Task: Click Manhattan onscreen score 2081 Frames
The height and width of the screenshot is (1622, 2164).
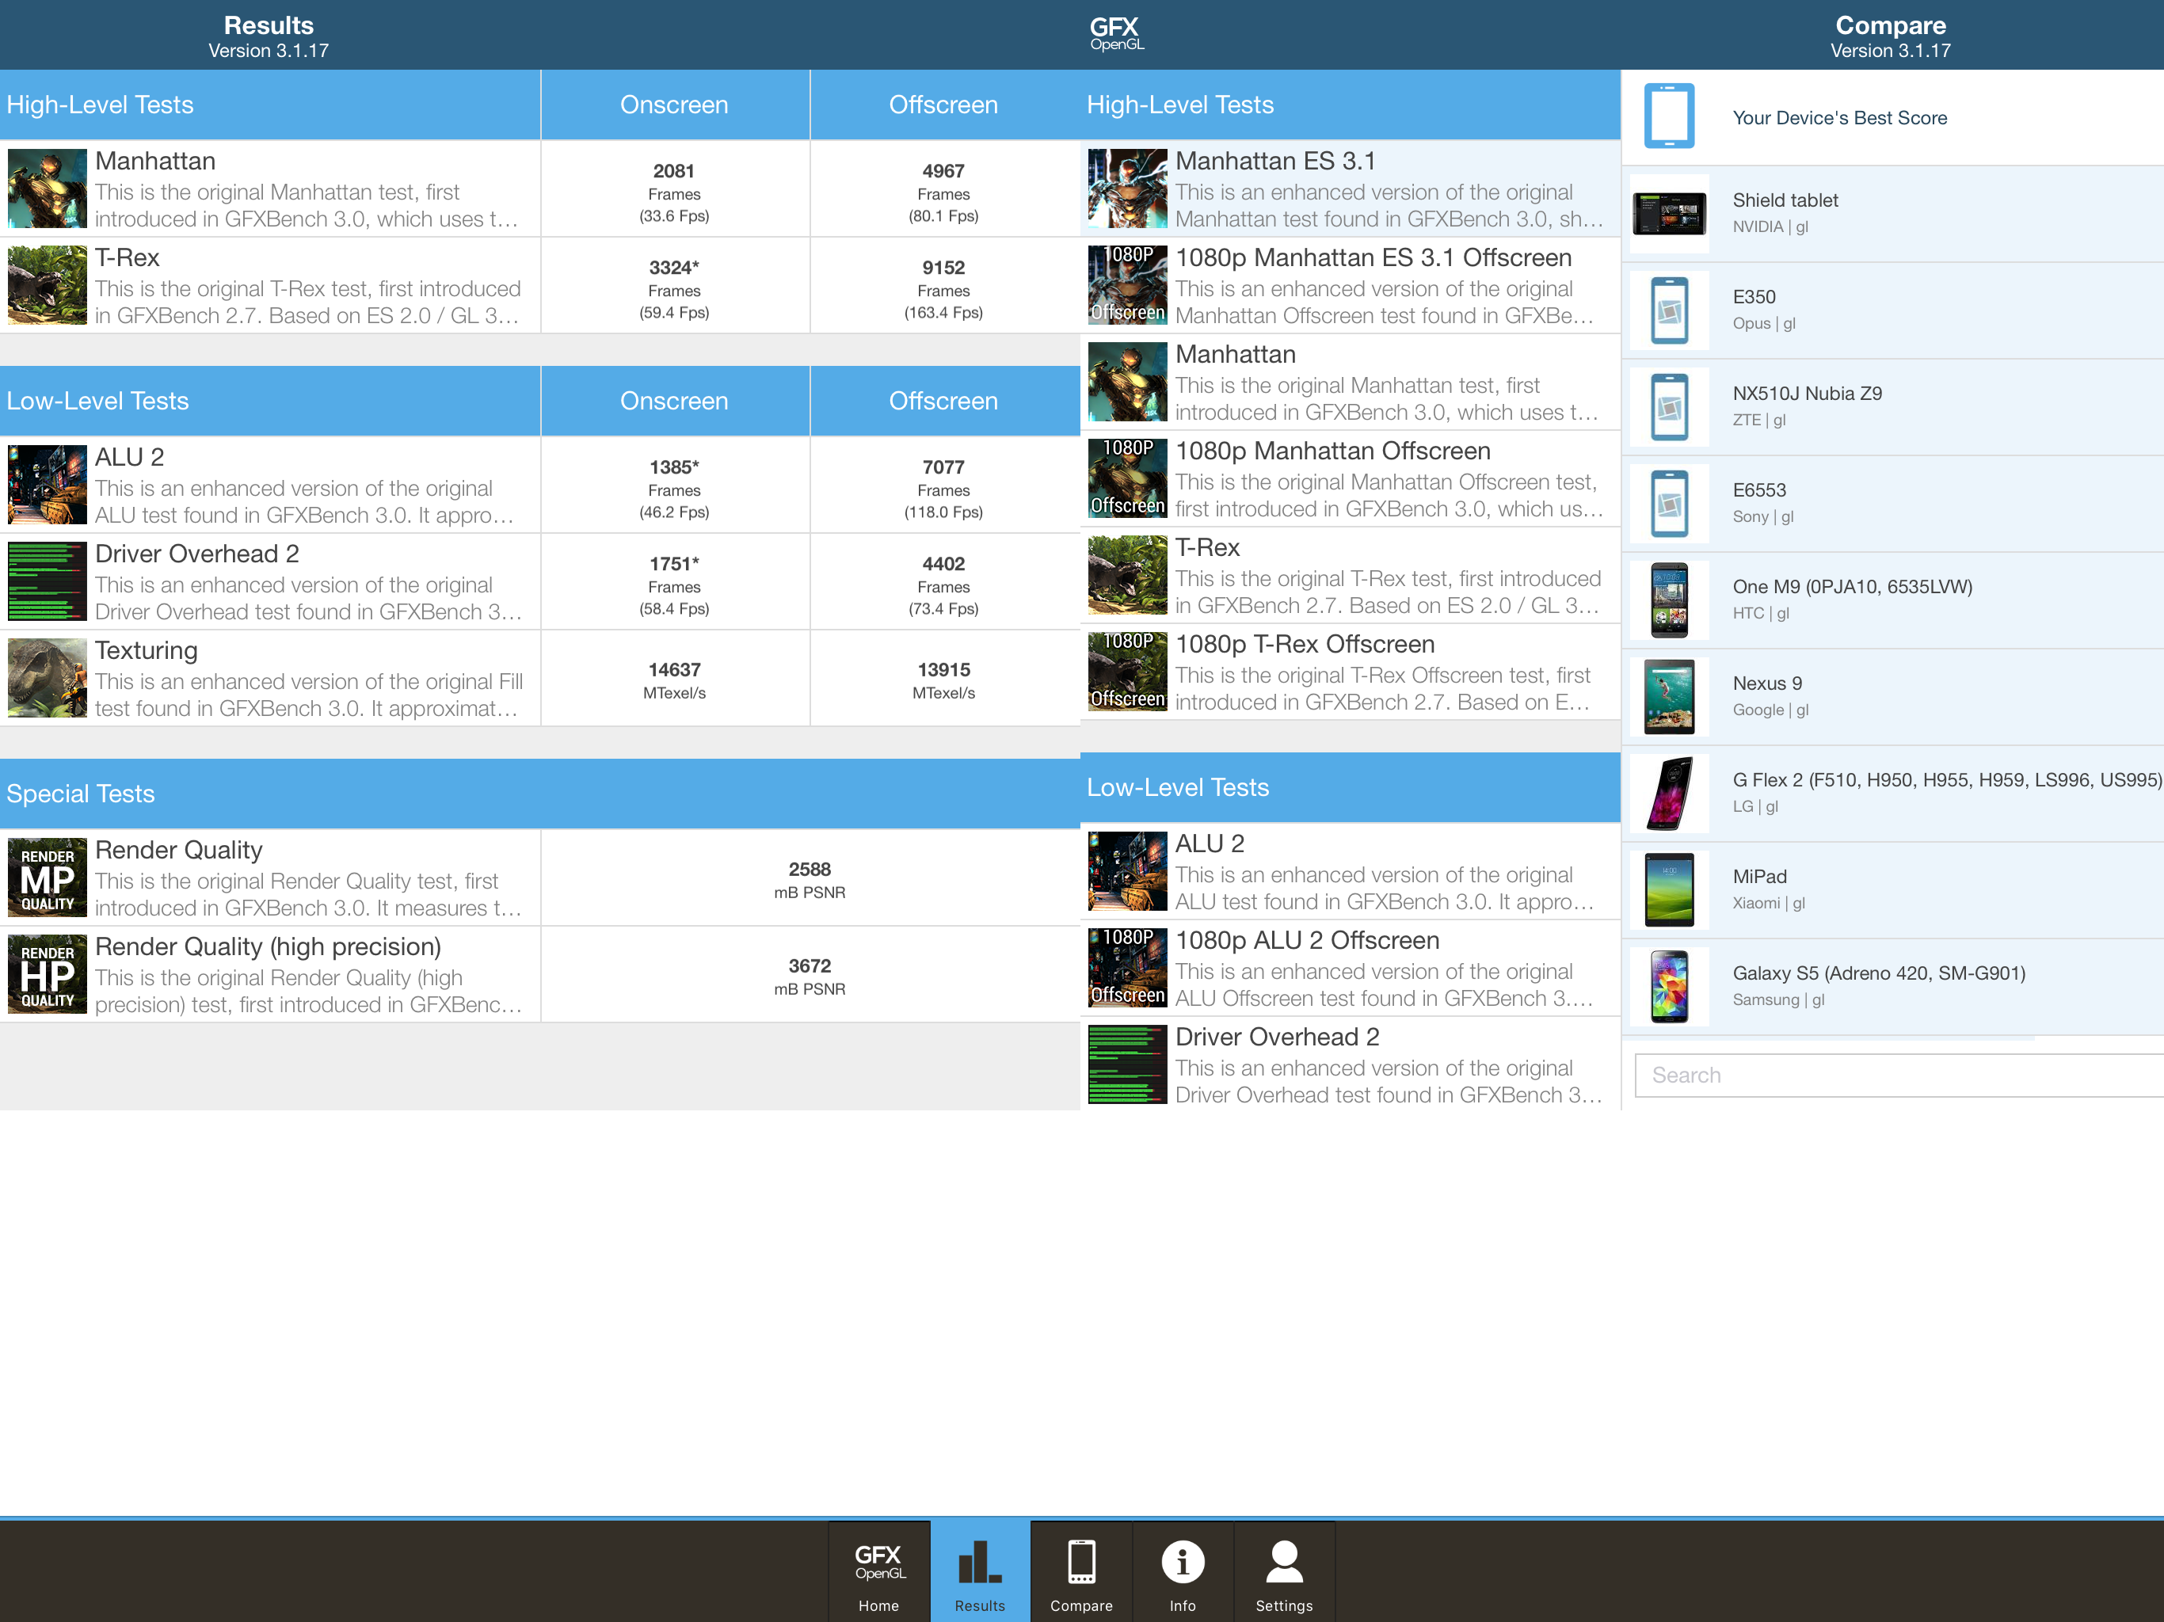Action: tap(674, 192)
